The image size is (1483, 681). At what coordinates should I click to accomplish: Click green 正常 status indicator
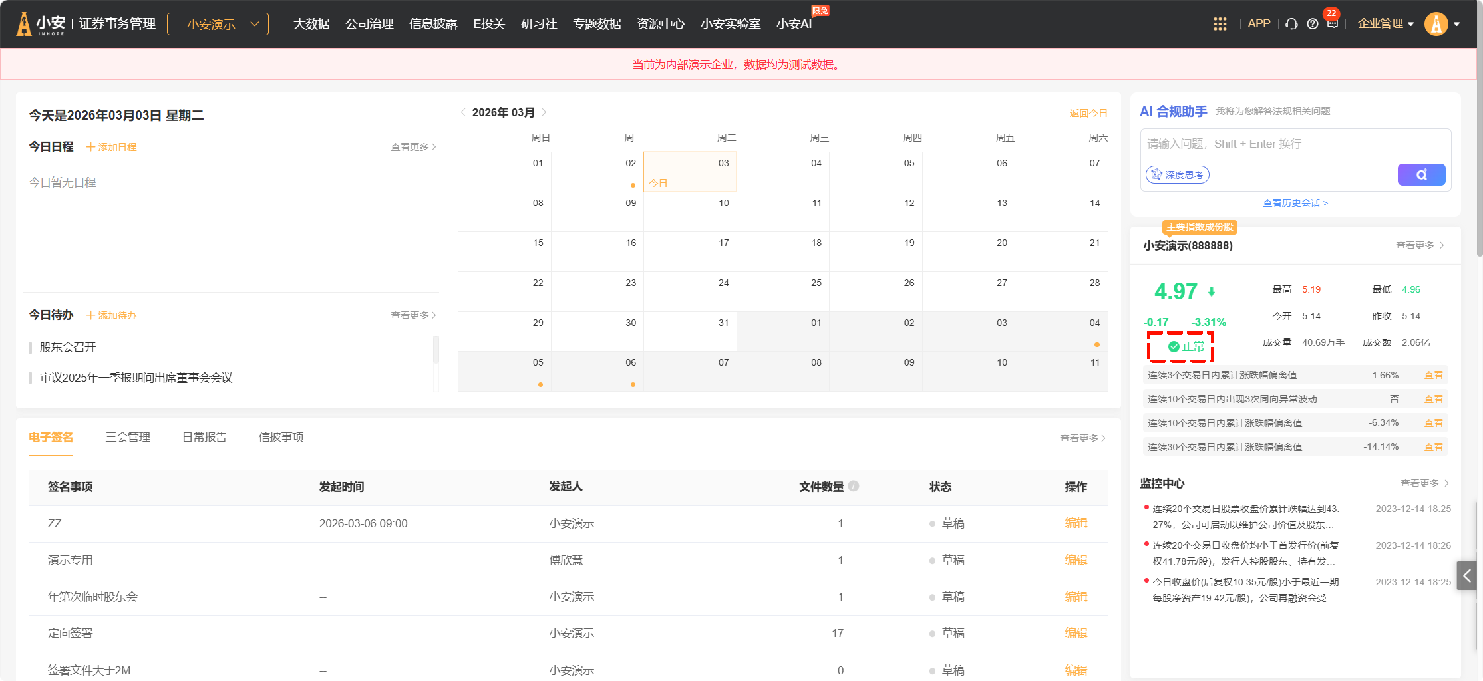(1186, 346)
